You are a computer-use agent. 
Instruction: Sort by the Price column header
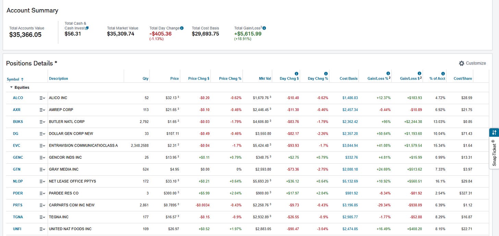tap(174, 78)
